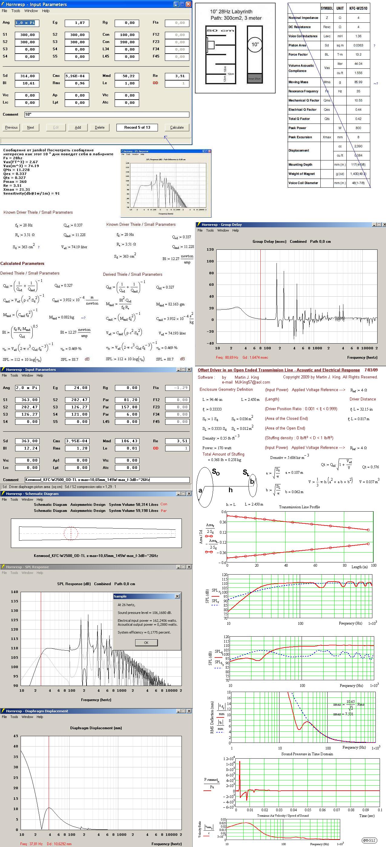Click the Con field showing 200,00
Image resolution: width=386 pixels, height=847 pixels.
pos(127,42)
